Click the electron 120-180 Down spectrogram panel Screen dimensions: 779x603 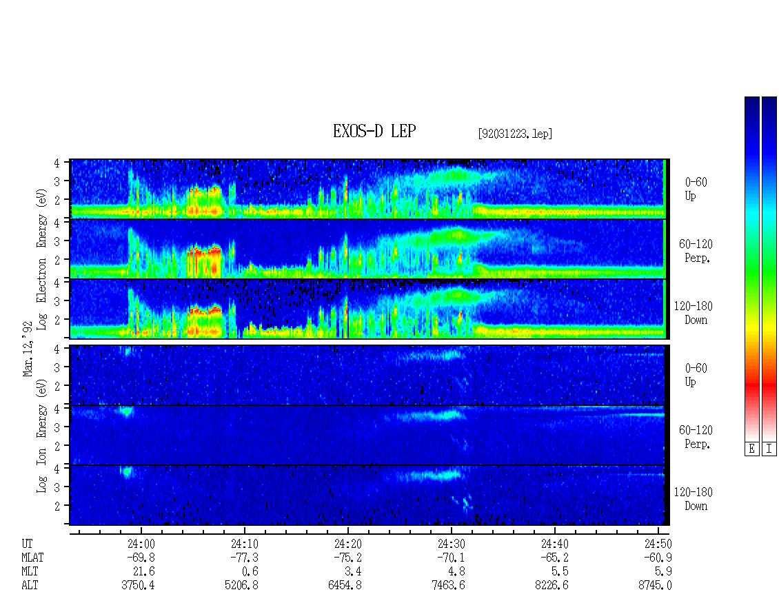click(x=368, y=309)
